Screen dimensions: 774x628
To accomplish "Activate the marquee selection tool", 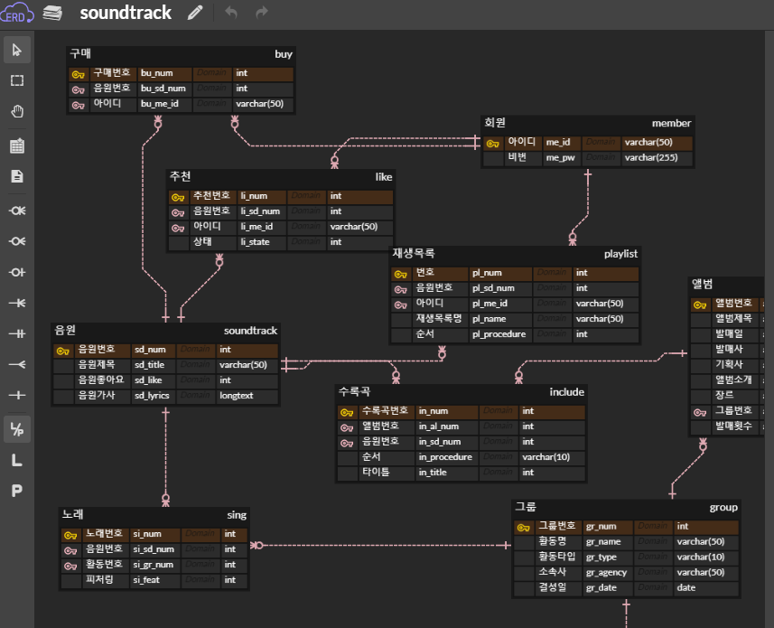I will pos(17,80).
